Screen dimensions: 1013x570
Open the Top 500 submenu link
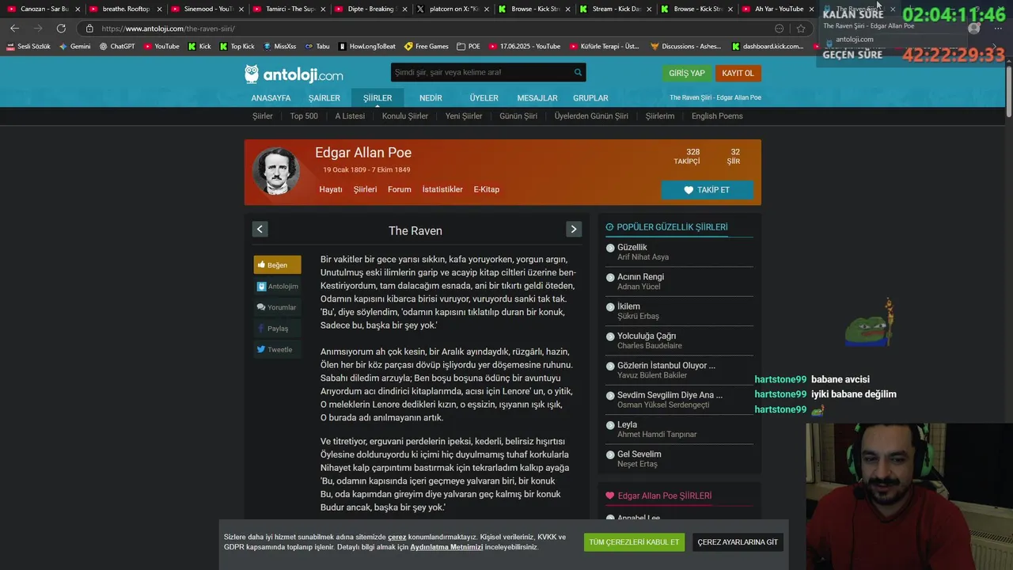pyautogui.click(x=304, y=116)
